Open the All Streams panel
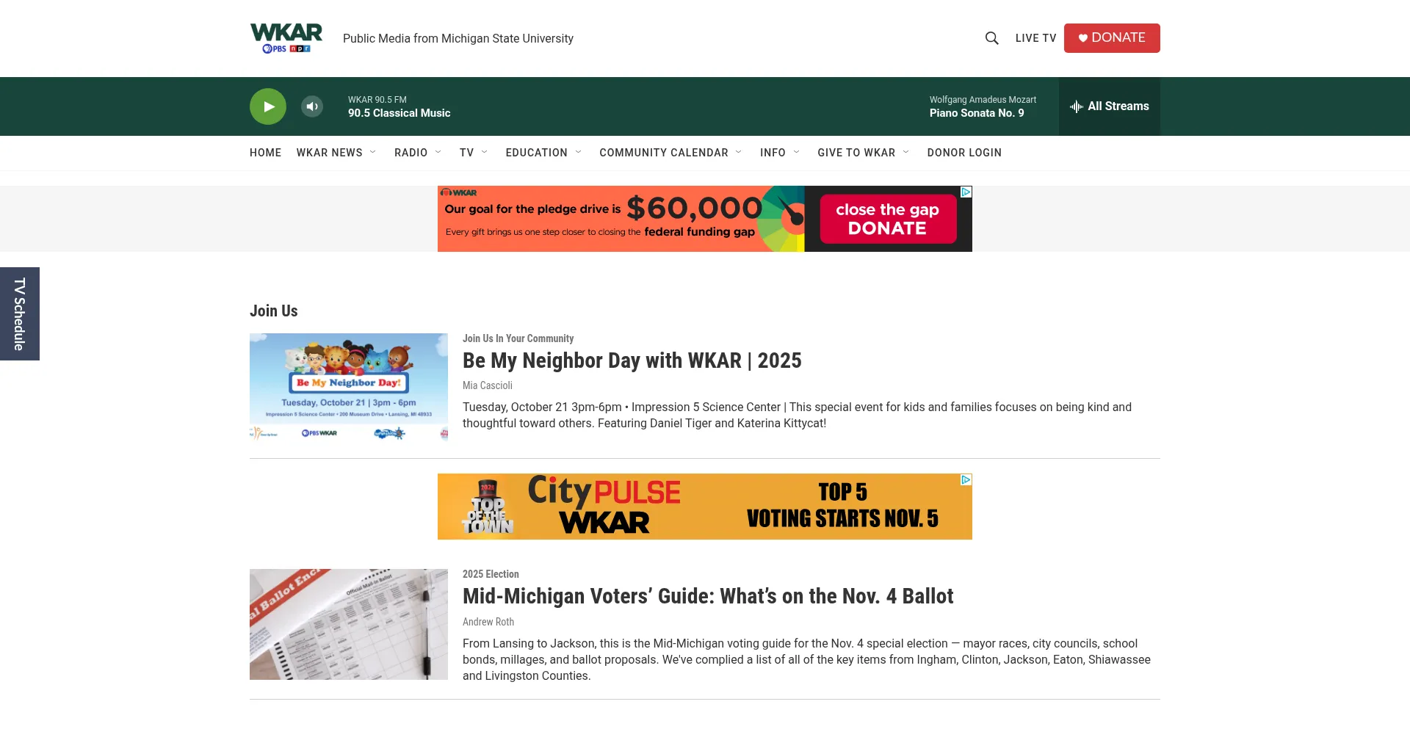 1109,106
